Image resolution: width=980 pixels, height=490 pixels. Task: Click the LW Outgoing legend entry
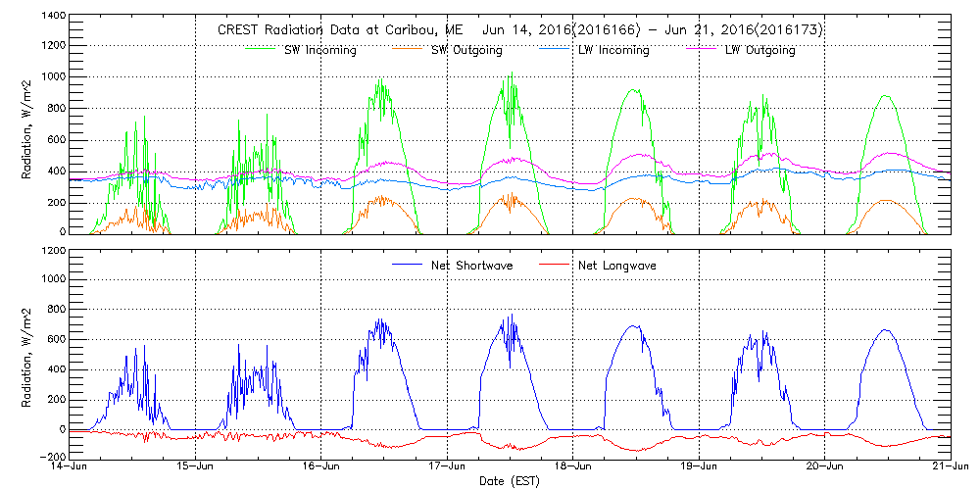pos(759,50)
